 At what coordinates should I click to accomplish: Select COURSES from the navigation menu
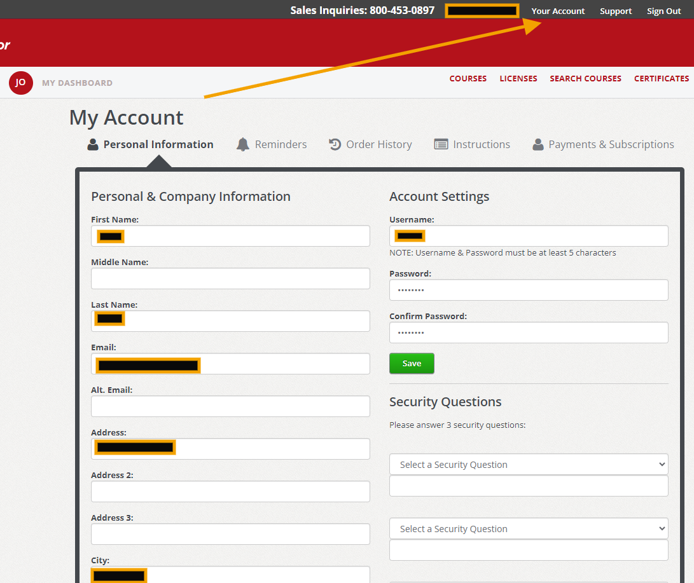[468, 78]
